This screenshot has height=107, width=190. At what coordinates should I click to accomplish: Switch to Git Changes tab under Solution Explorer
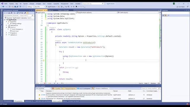tap(29, 101)
